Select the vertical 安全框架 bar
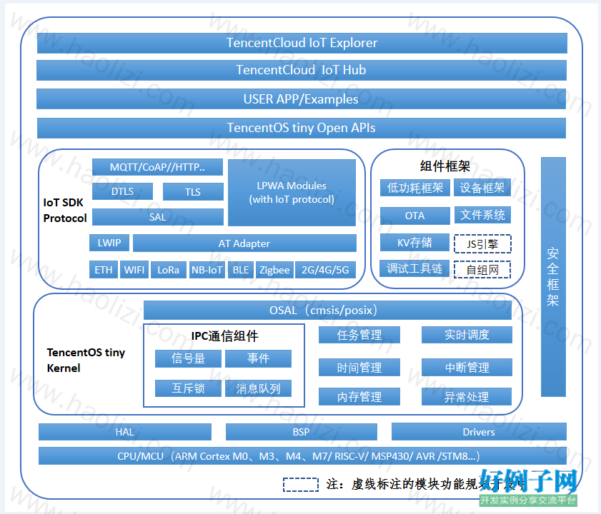 553,276
